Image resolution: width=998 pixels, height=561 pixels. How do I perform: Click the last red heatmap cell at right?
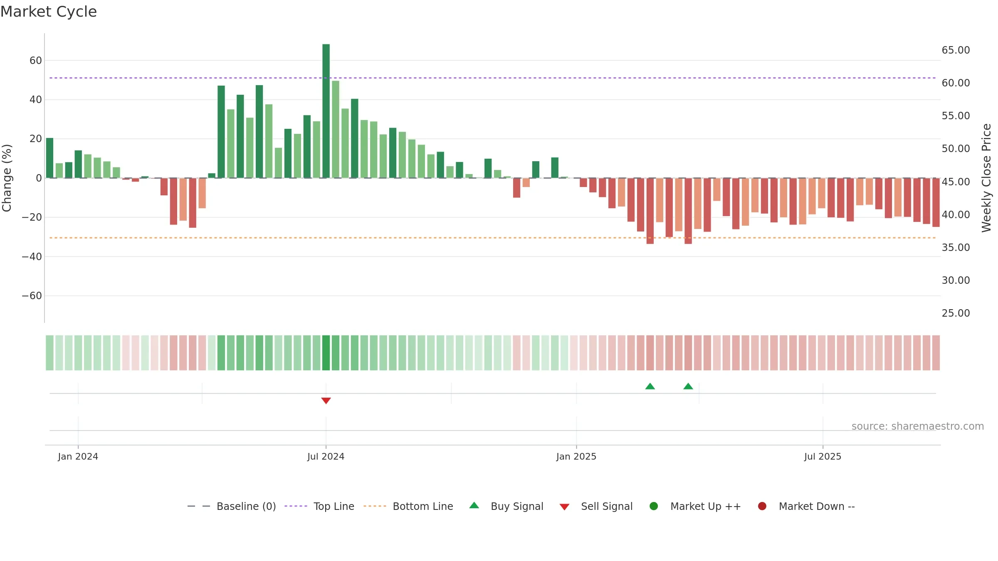coord(936,353)
